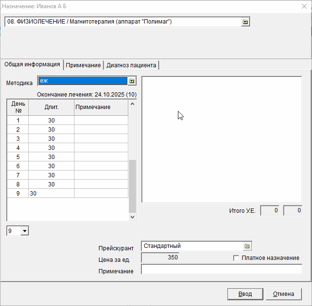Expand the days count dropdown showing 9
This screenshot has width=312, height=306.
pos(25,232)
